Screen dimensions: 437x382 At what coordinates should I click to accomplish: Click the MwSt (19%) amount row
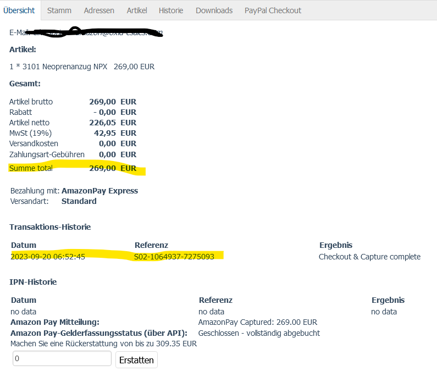(73, 133)
